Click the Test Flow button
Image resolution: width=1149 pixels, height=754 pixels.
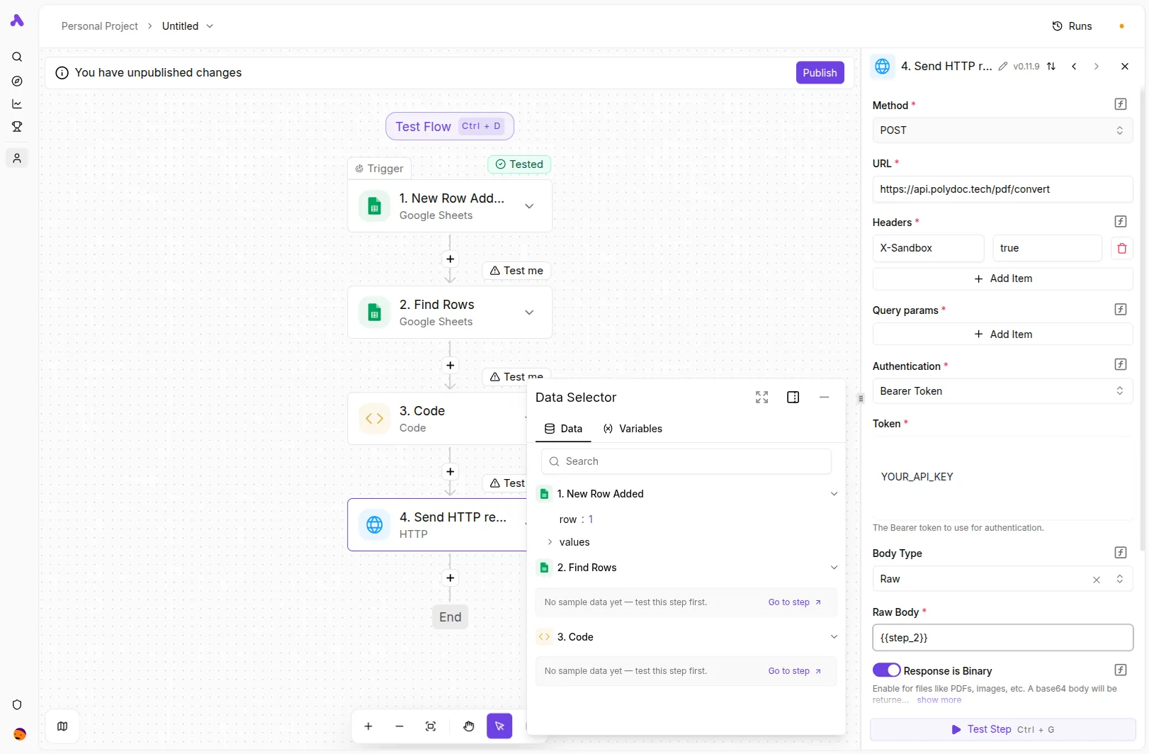pos(450,126)
